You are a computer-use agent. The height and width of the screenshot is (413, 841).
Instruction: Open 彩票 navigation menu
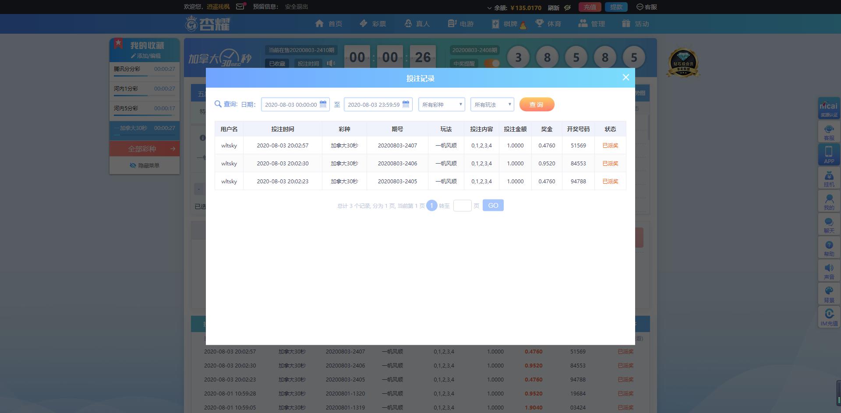[x=373, y=24]
